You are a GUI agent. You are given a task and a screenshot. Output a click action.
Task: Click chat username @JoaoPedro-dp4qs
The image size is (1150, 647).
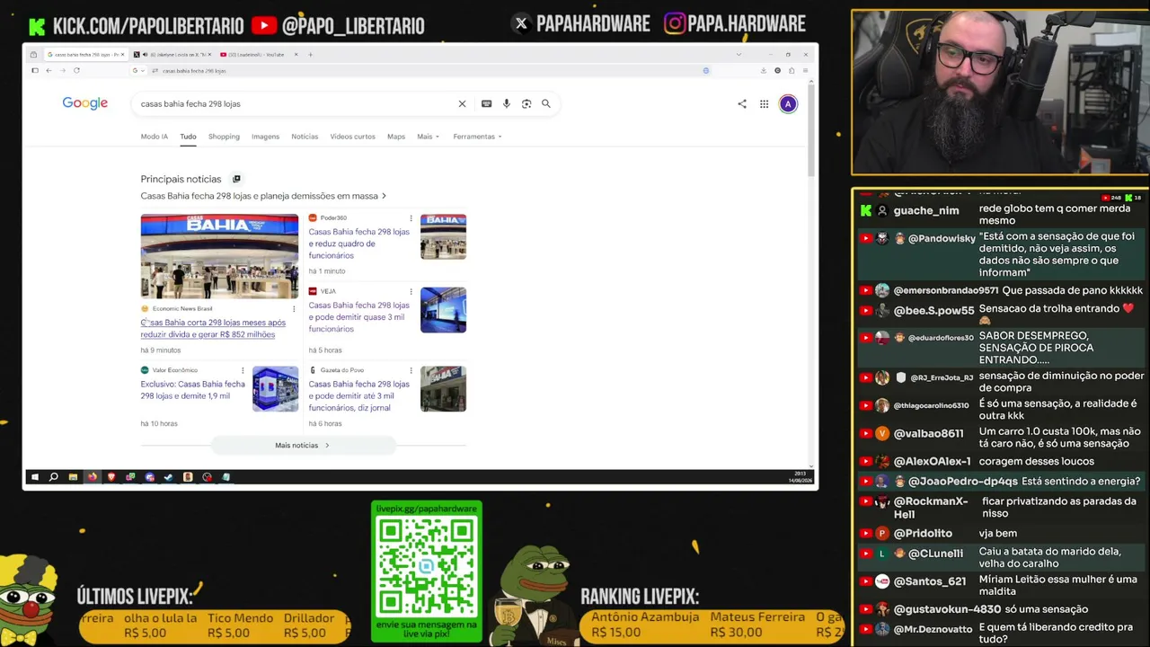coord(962,482)
